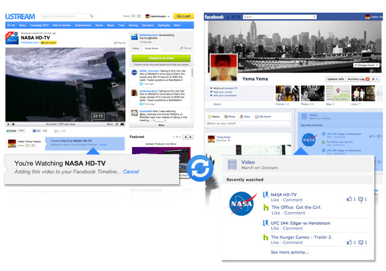
Task: Click the Tweet button under the video
Action: point(11,131)
